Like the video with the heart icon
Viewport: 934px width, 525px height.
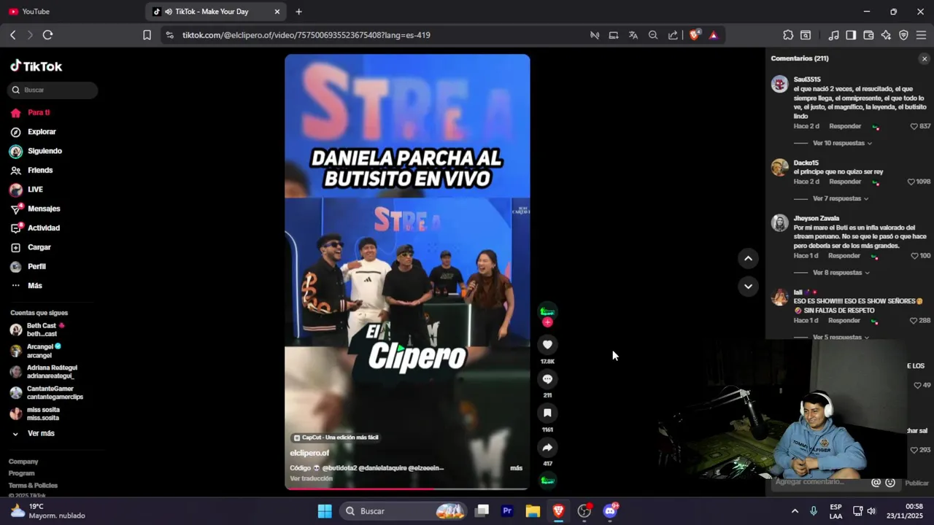click(547, 344)
